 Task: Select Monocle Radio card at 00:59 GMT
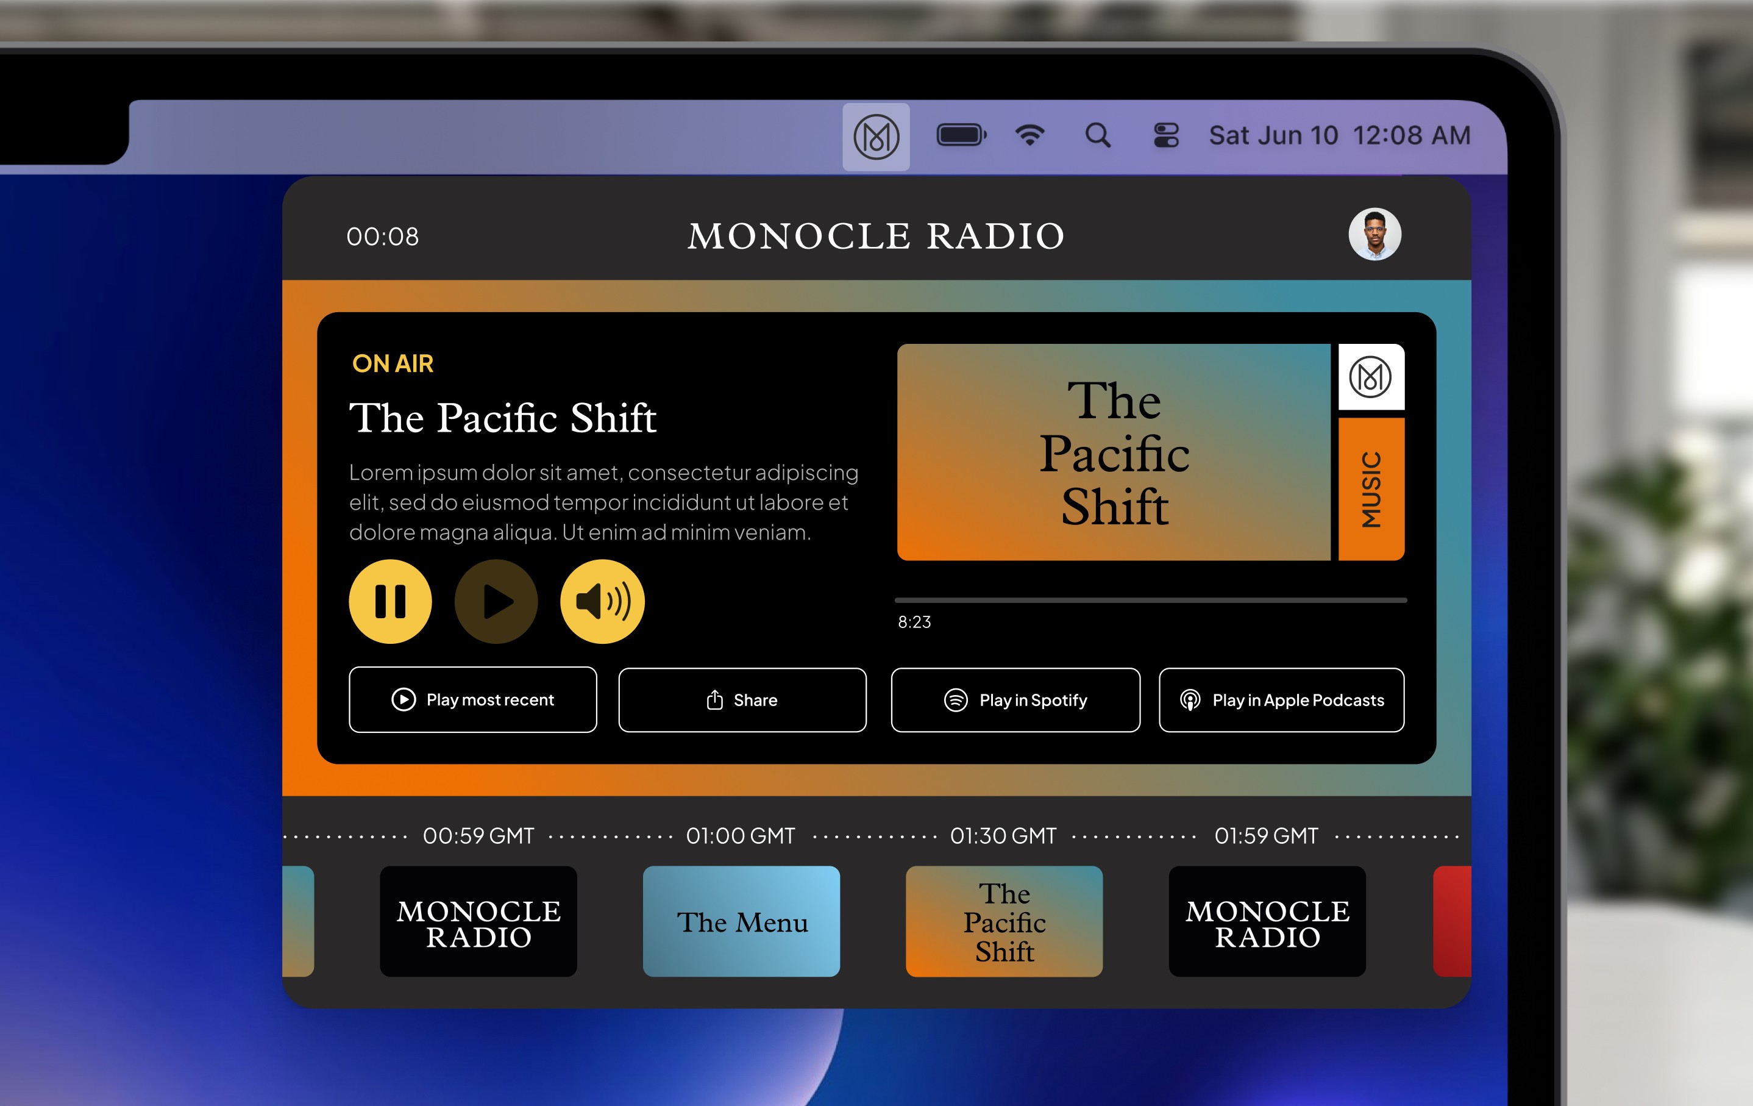[x=478, y=921]
